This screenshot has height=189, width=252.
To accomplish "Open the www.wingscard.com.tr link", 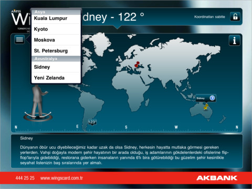I will coord(61,178).
